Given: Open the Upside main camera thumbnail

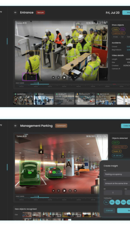Looking at the screenshot, I should 23,98.
